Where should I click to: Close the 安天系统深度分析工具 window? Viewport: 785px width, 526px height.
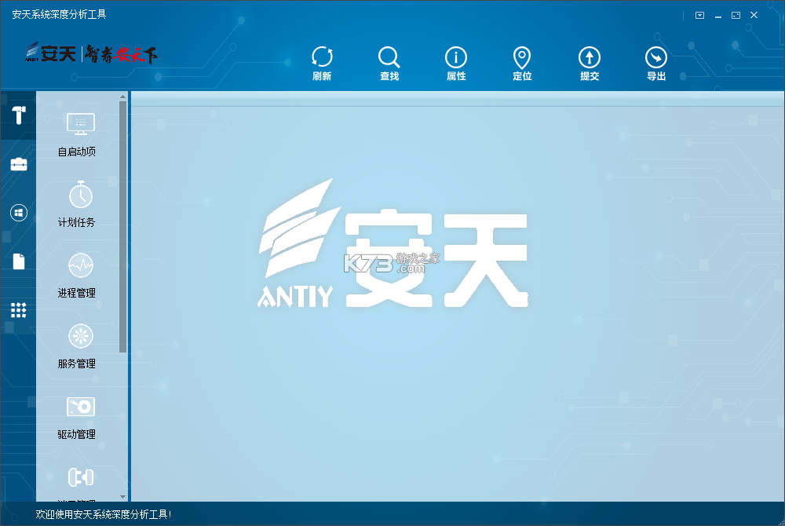[754, 16]
